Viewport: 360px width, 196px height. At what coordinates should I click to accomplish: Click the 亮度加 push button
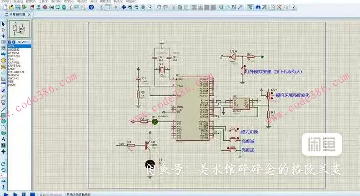pyautogui.click(x=233, y=149)
